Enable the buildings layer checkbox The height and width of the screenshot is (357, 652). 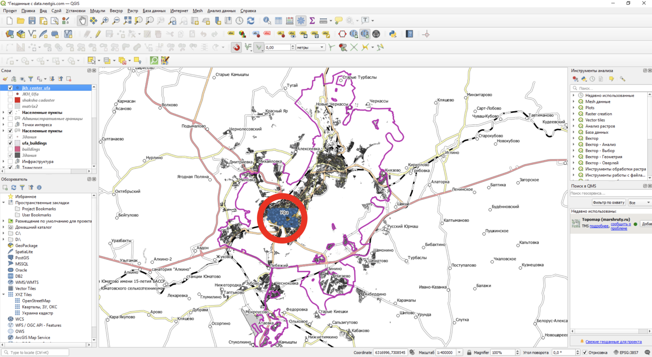(x=10, y=149)
